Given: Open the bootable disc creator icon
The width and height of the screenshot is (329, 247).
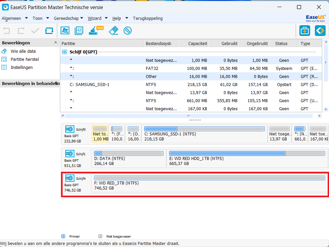Looking at the screenshot, I should (x=128, y=31).
